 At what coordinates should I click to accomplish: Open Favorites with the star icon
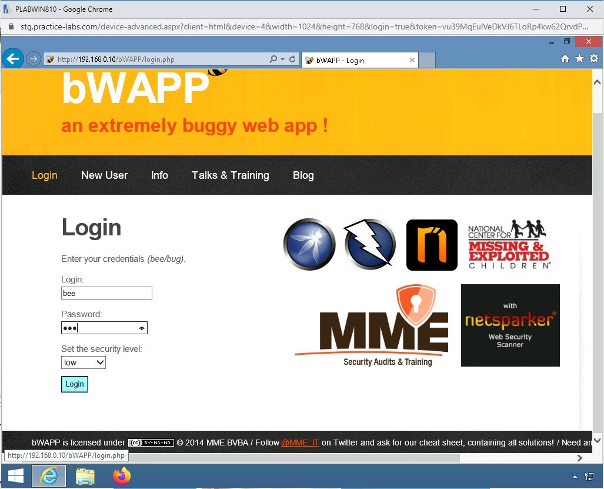click(x=579, y=59)
